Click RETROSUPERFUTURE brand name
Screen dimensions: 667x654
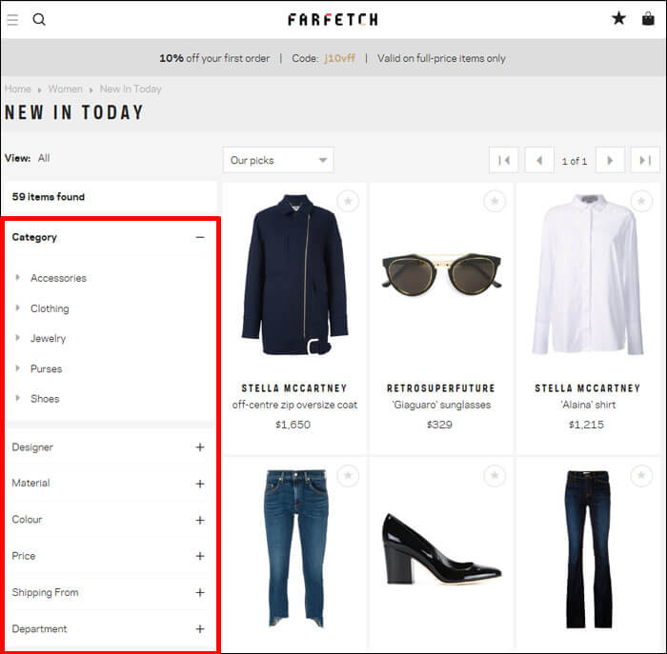point(440,388)
